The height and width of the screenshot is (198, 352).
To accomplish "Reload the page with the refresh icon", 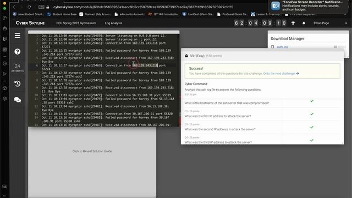I will 29,7.
